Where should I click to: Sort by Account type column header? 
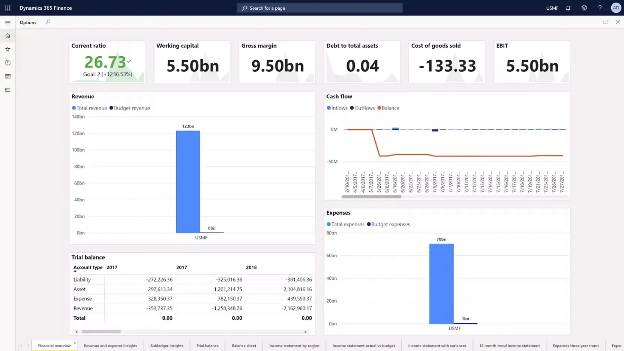click(88, 268)
